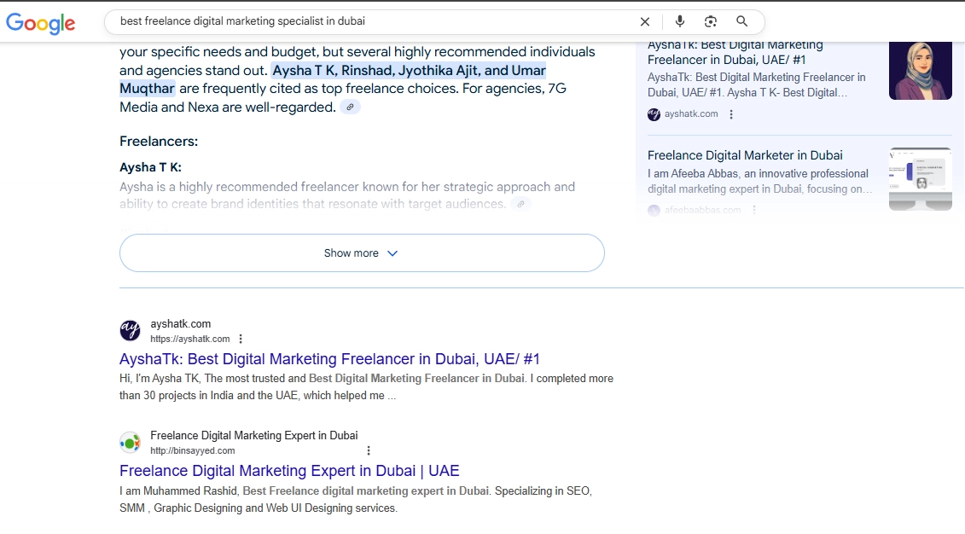Click 'ayshatk.com' site name above first result
Viewport: 965px width, 534px height.
coord(180,324)
